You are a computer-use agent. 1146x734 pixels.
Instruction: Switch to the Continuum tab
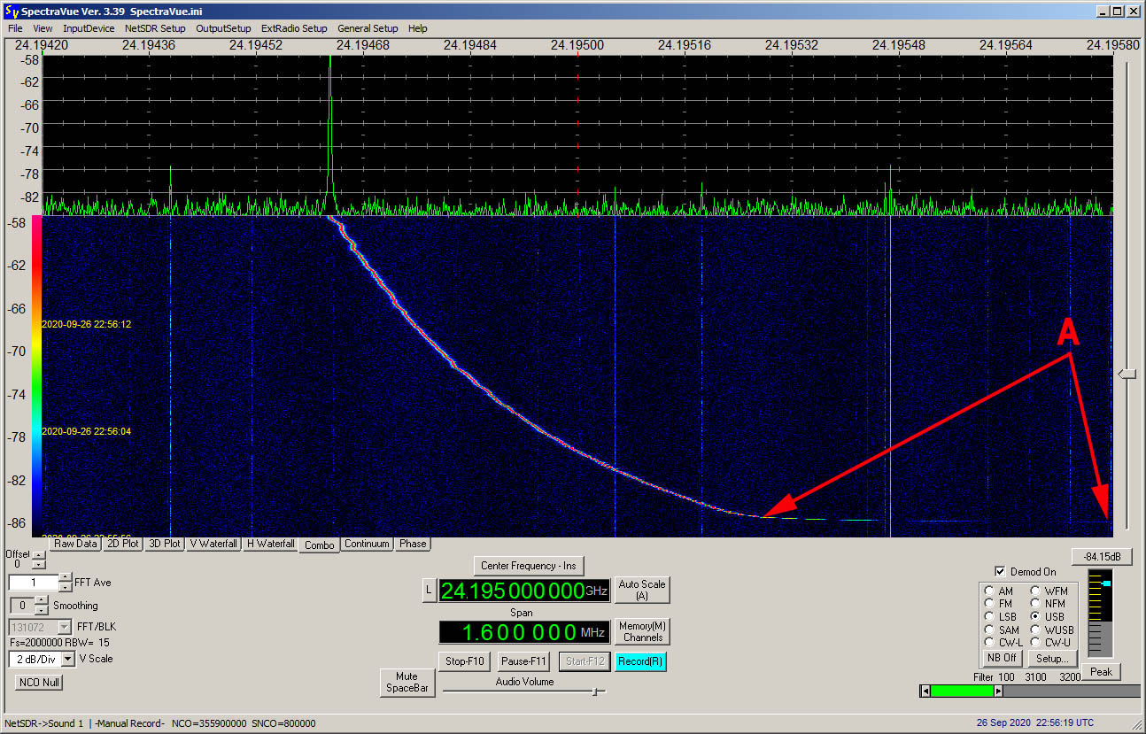coord(368,544)
